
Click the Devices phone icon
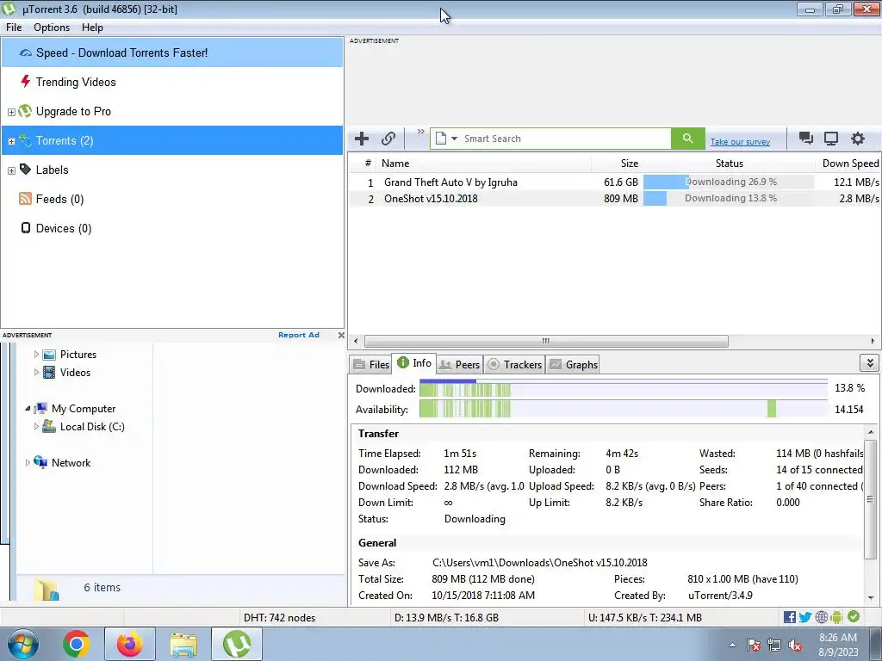pyautogui.click(x=25, y=227)
